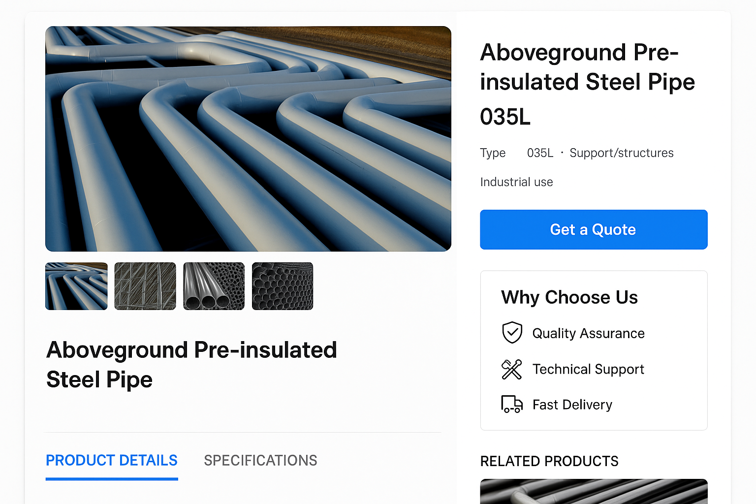The height and width of the screenshot is (504, 756).
Task: Click the 035L type value
Action: tap(540, 153)
